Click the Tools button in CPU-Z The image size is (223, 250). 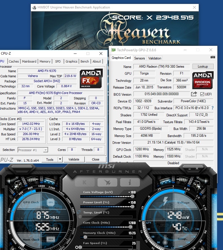[x=50, y=159]
